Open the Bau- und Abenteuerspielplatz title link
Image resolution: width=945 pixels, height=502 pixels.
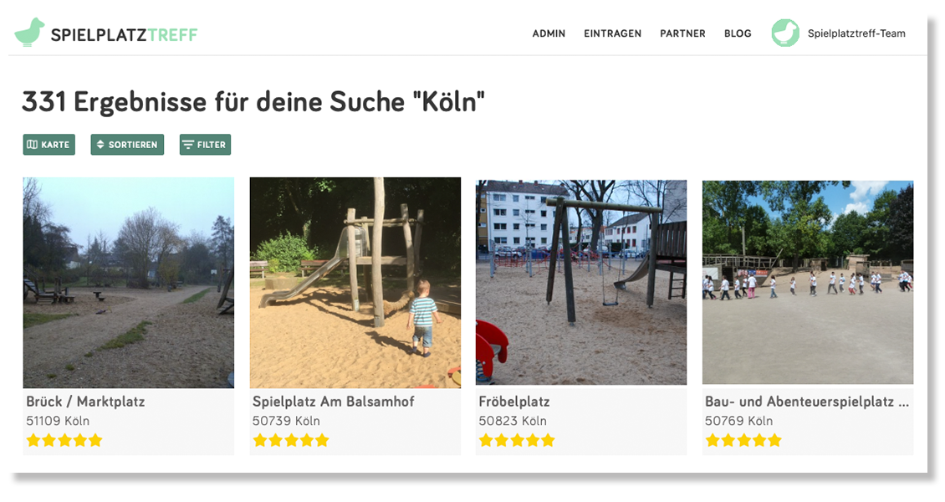point(807,402)
